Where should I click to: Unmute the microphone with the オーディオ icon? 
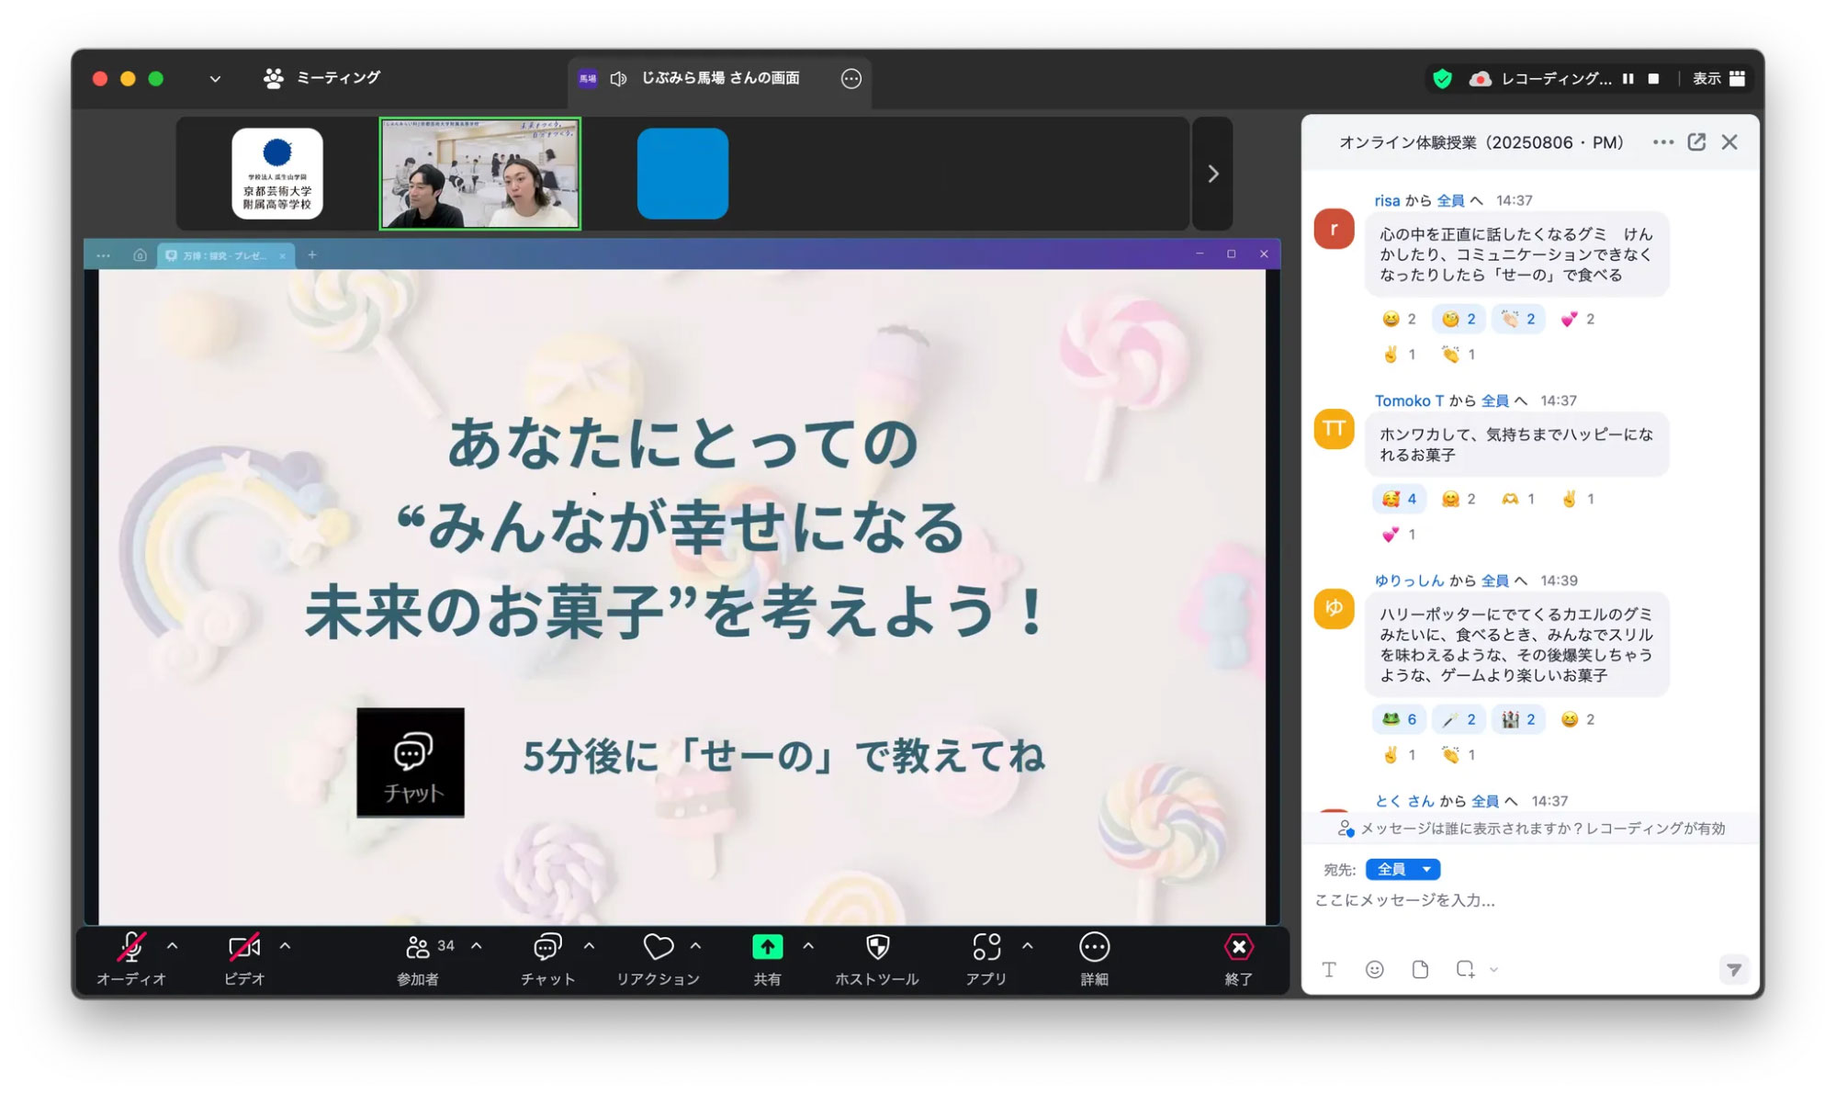[x=131, y=947]
